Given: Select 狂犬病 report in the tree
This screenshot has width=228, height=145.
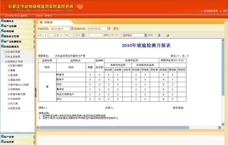Looking at the screenshot, I should point(14,104).
